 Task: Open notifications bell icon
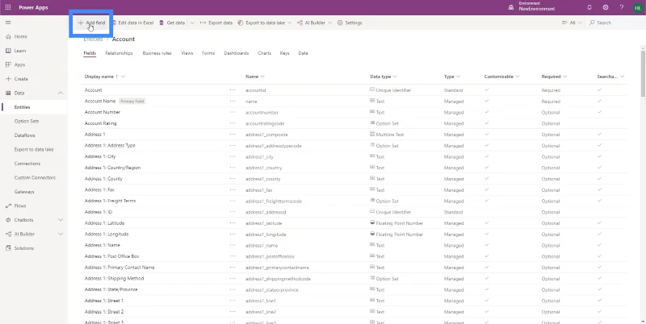point(589,7)
